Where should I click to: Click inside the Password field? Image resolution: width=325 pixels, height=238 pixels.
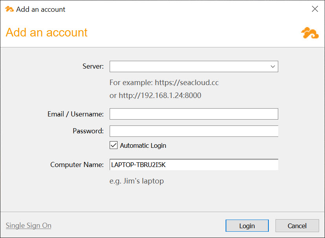(194, 131)
